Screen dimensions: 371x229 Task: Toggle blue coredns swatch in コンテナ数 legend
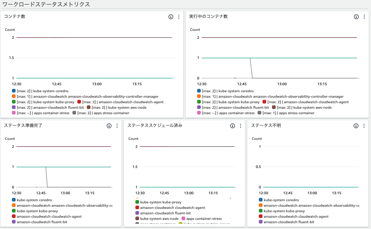14,91
